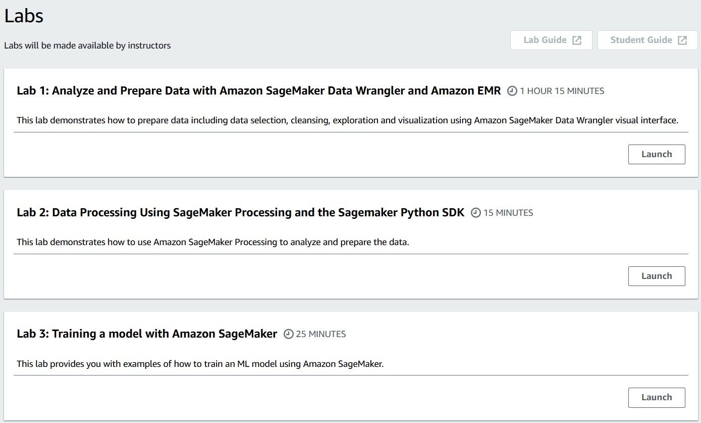The height and width of the screenshot is (423, 701).
Task: Select the Lab 3 title Training a model
Action: click(147, 334)
